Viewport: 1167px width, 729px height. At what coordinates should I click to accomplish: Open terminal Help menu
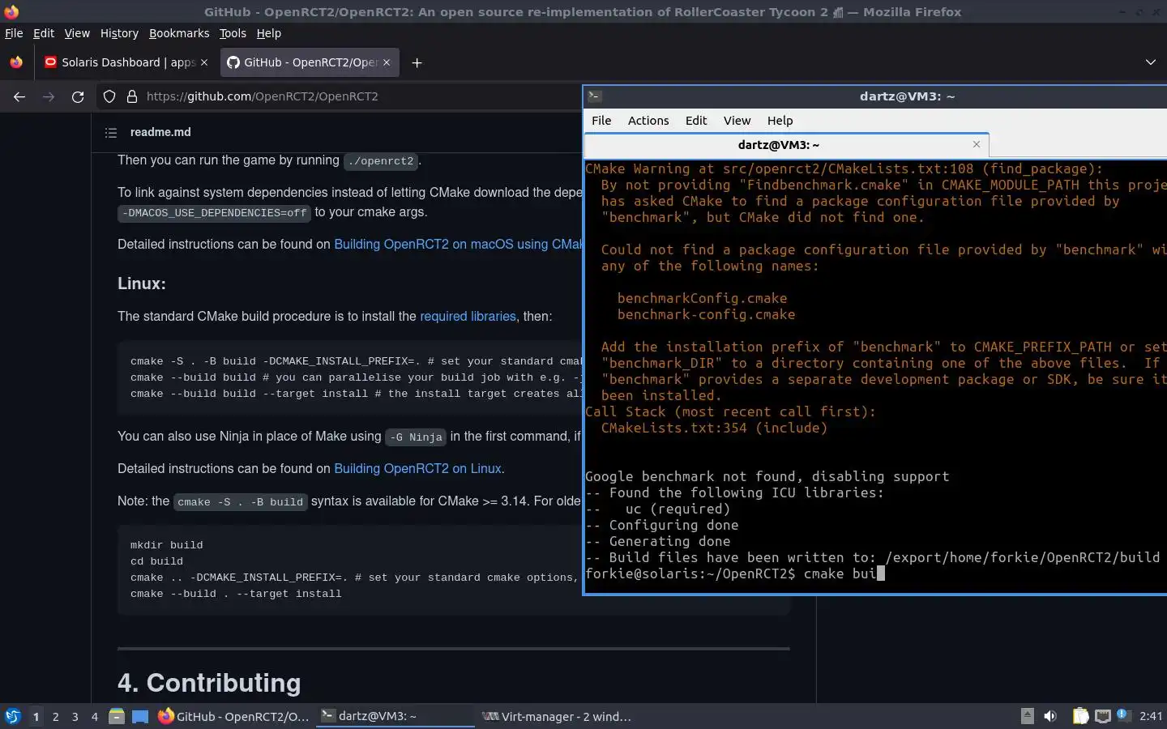pos(780,121)
